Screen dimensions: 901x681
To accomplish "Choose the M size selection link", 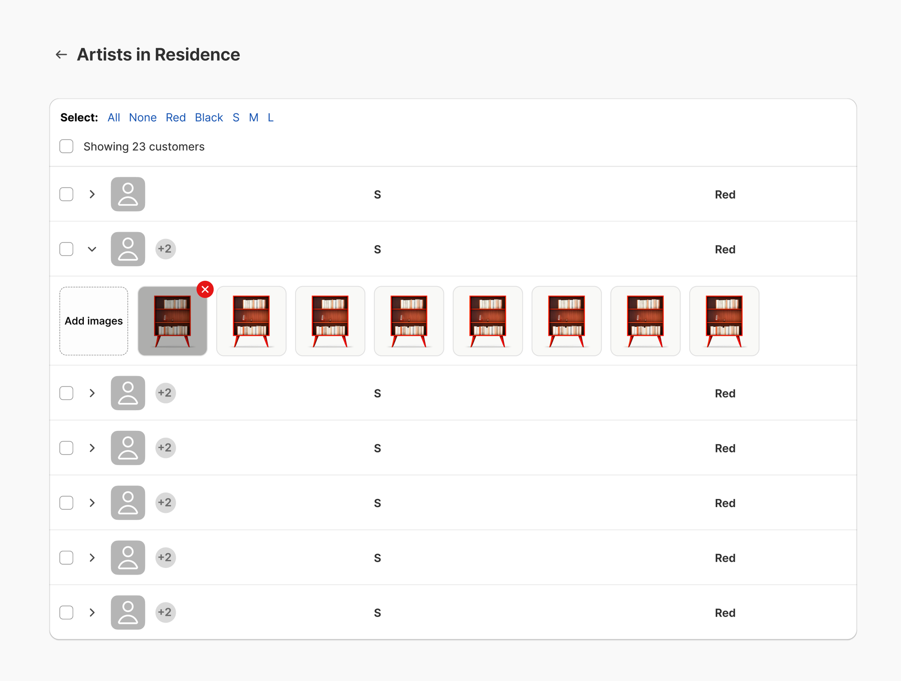I will [x=254, y=118].
